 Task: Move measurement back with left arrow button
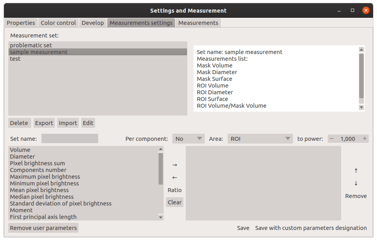(x=175, y=177)
